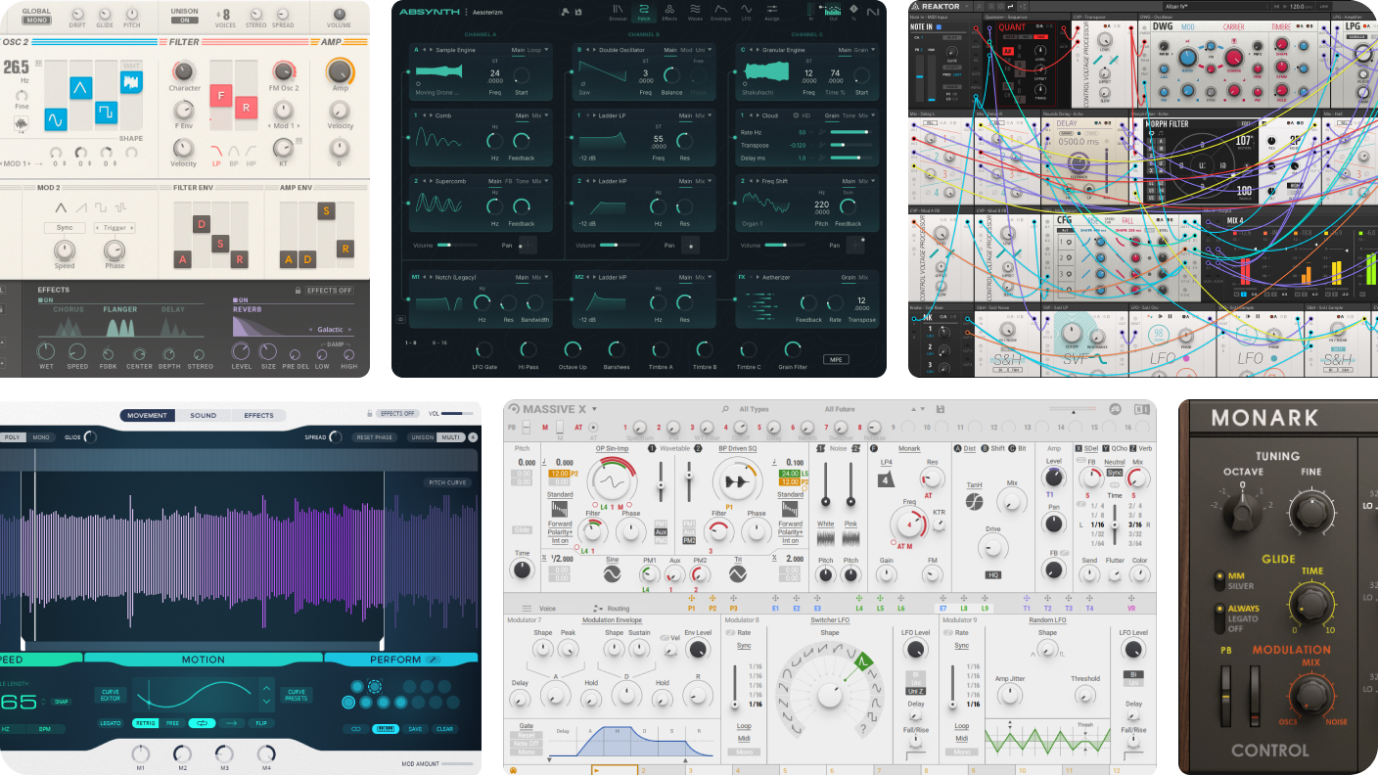Open the Sync selector in MOD 2
Image resolution: width=1378 pixels, height=775 pixels.
(65, 228)
